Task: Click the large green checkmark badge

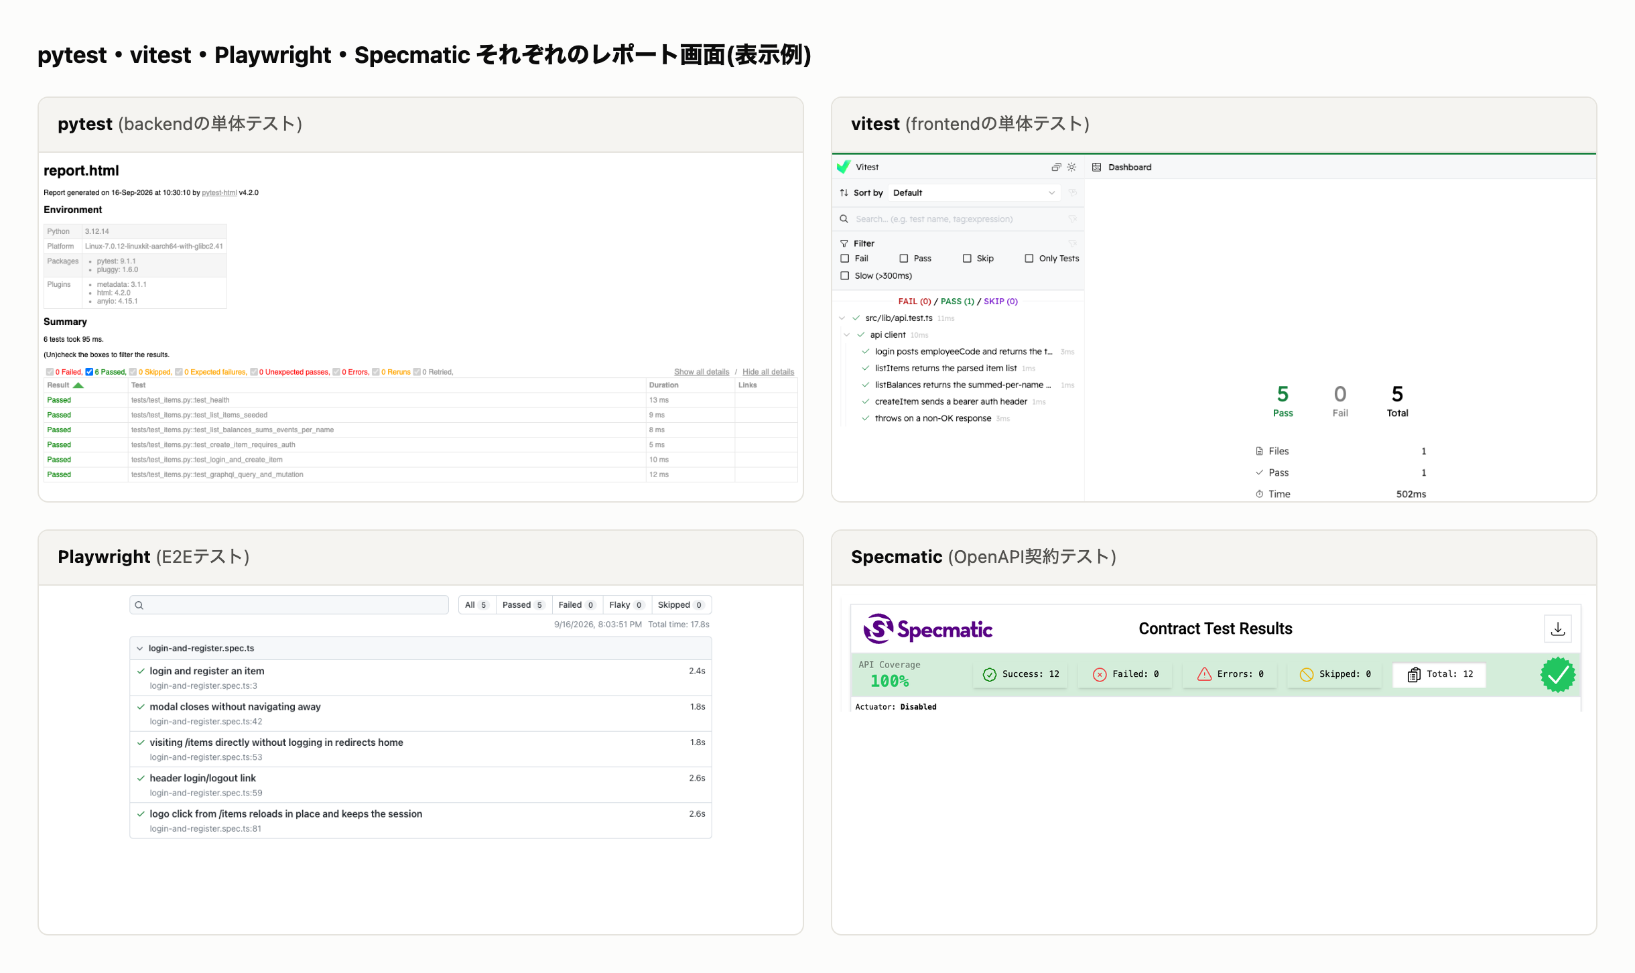Action: click(1558, 675)
